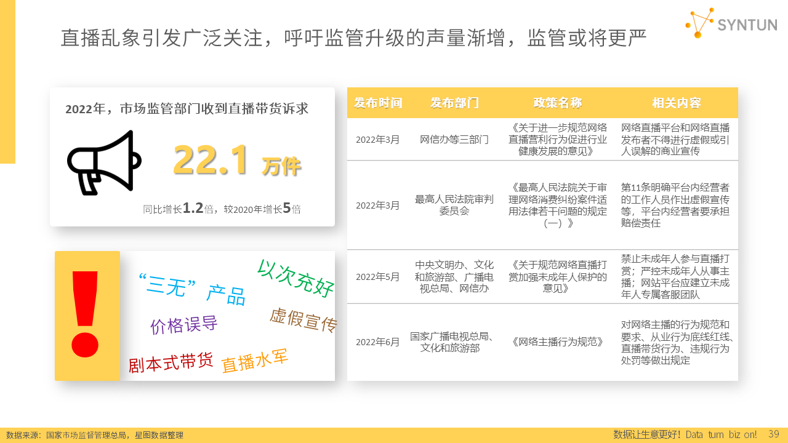
Task: Select the slide title about 直播乱象
Action: pyautogui.click(x=353, y=38)
